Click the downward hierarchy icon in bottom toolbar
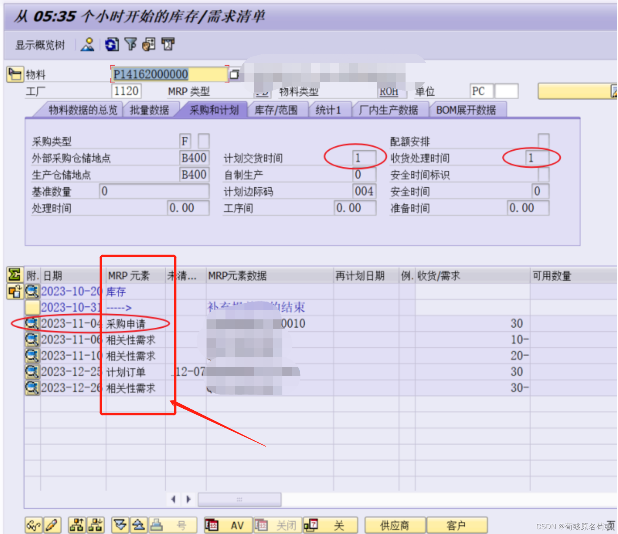The height and width of the screenshot is (534, 618). tap(95, 525)
